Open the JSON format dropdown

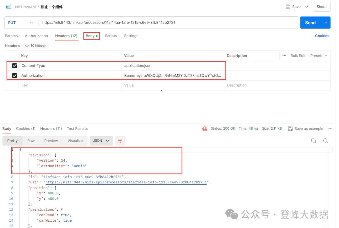pyautogui.click(x=101, y=141)
